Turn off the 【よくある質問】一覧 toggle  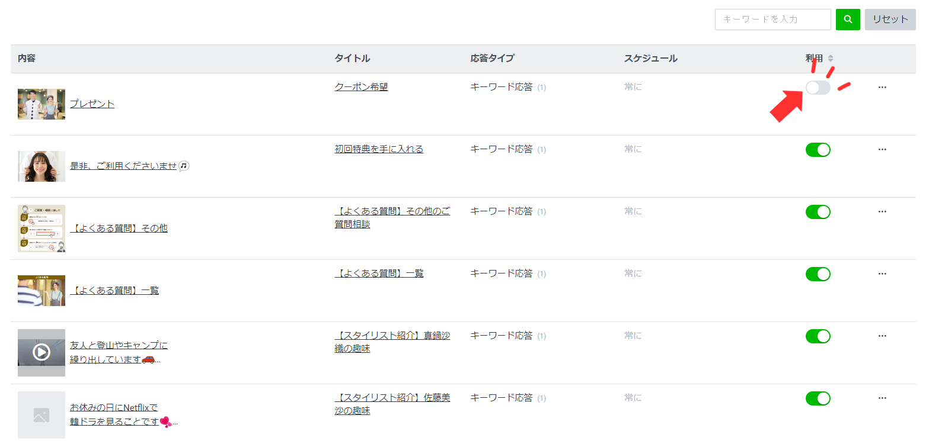pyautogui.click(x=818, y=274)
